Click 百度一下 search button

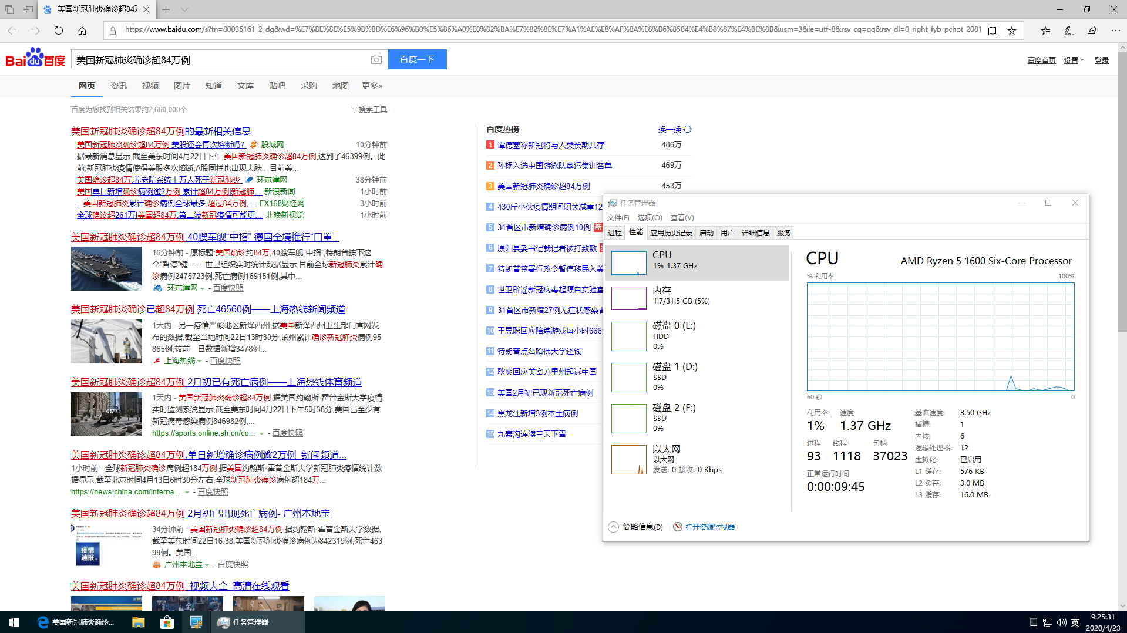click(x=418, y=59)
